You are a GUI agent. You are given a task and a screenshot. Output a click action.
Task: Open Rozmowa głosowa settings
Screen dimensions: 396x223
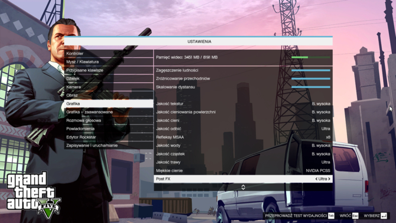109,120
